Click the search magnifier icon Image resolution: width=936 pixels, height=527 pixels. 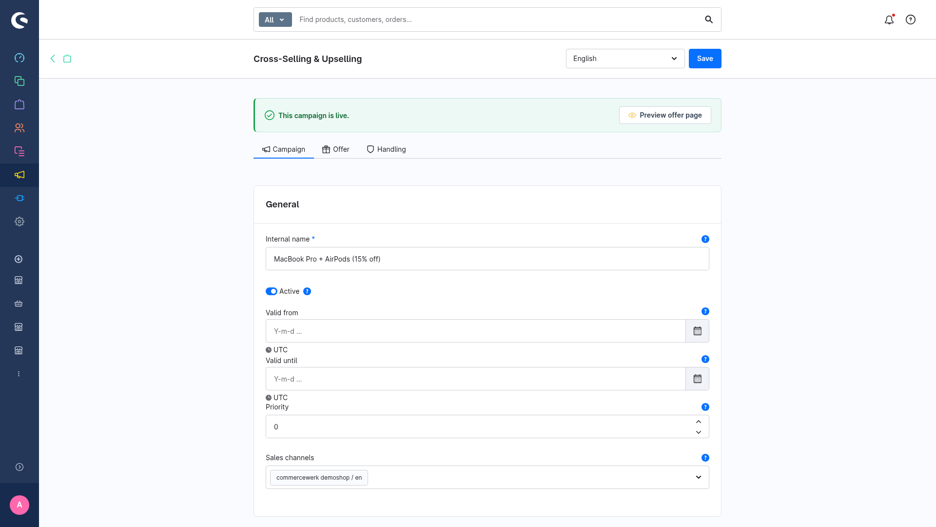point(709,20)
